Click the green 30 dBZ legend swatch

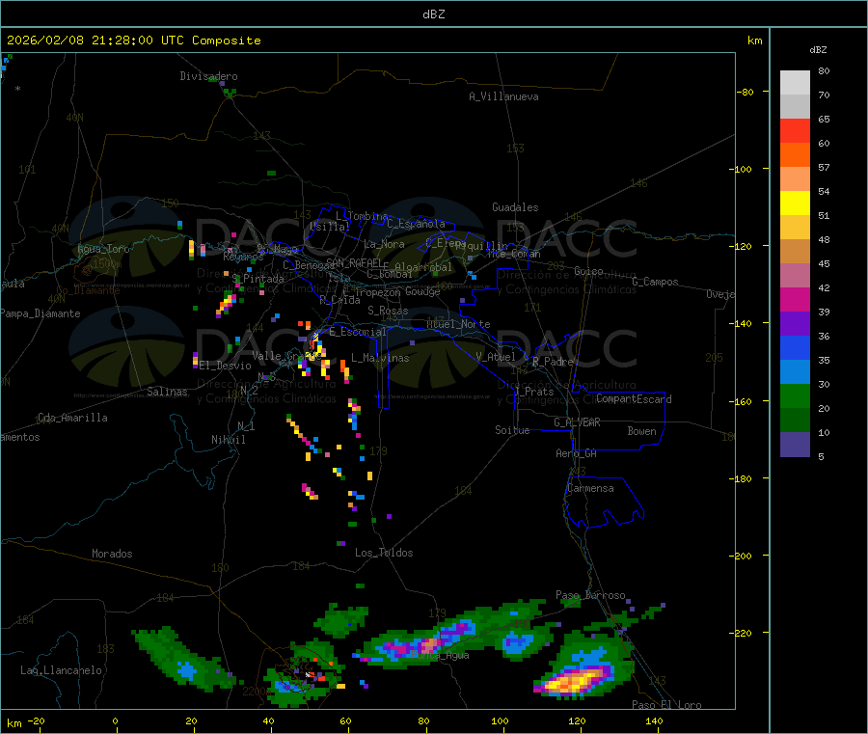[795, 395]
